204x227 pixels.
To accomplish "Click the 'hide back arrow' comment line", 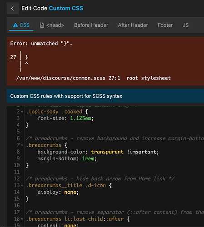I will click(x=100, y=179).
